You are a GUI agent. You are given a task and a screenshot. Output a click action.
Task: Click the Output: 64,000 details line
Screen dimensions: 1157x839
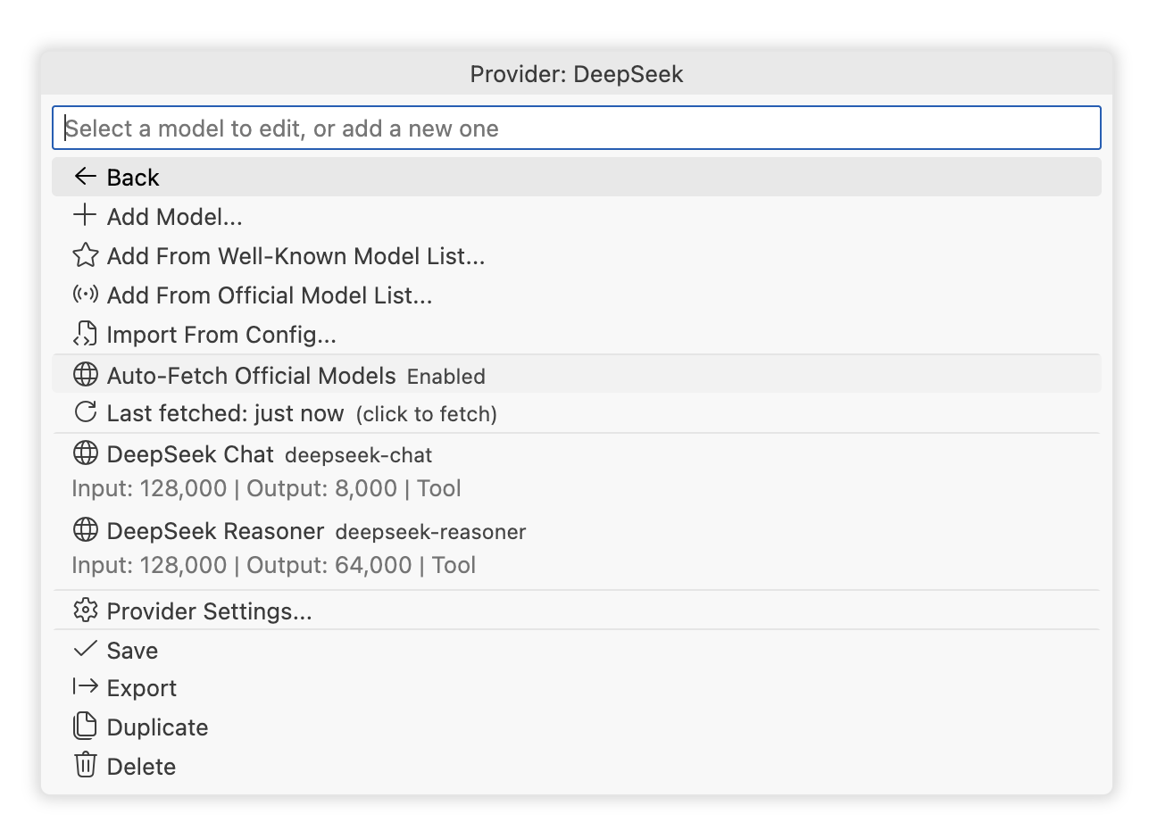[x=273, y=565]
